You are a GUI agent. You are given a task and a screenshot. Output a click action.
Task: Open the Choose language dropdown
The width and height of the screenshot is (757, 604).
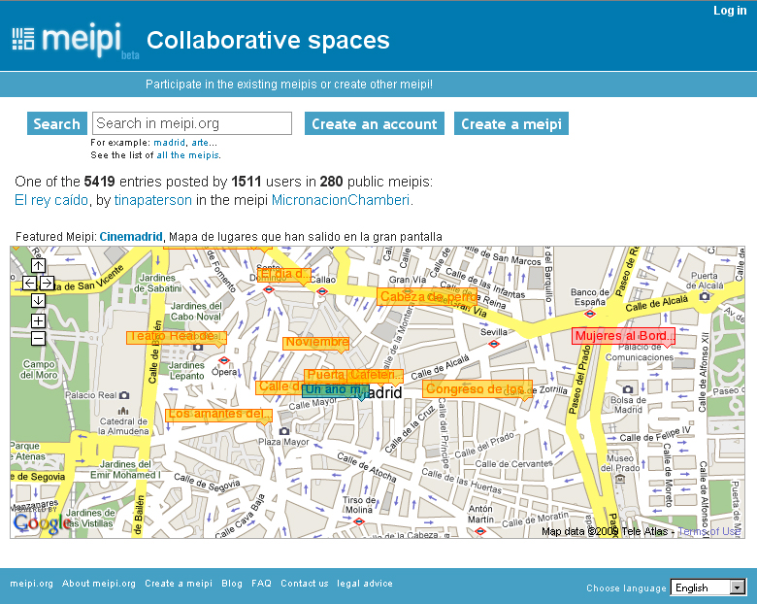[708, 587]
